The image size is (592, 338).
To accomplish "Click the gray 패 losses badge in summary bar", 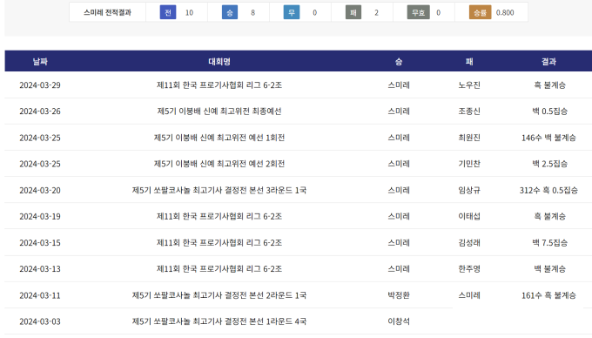I will click(353, 12).
